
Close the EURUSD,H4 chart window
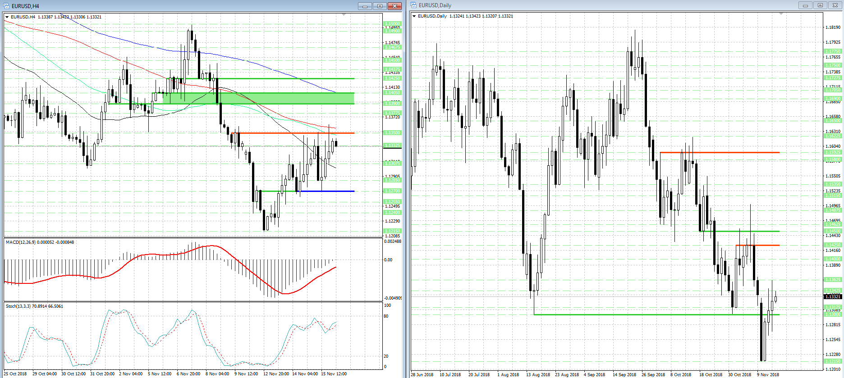(x=394, y=6)
